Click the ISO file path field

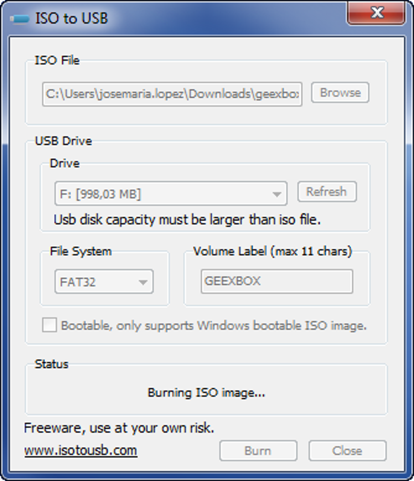tap(172, 94)
